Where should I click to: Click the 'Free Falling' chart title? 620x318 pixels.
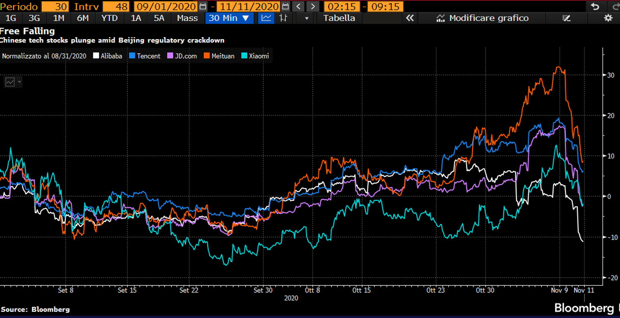pos(27,31)
